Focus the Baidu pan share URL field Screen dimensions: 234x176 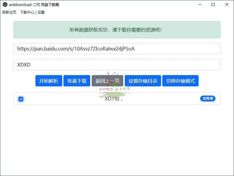click(x=117, y=49)
